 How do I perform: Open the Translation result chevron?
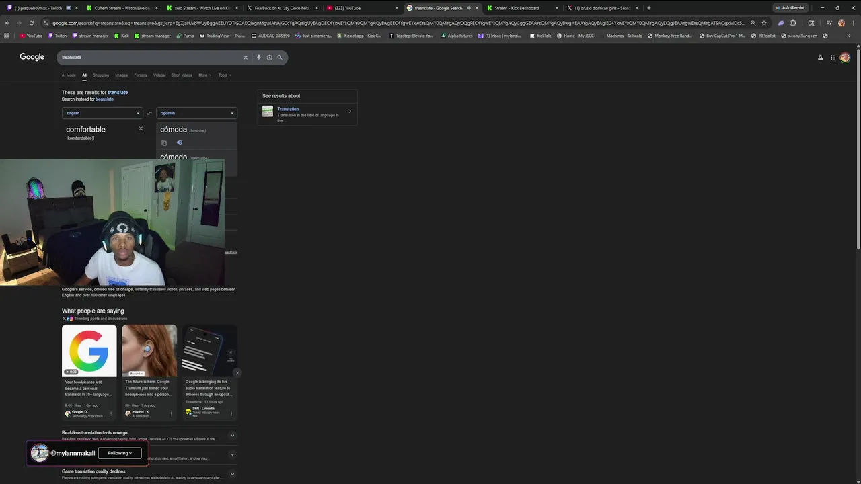350,112
